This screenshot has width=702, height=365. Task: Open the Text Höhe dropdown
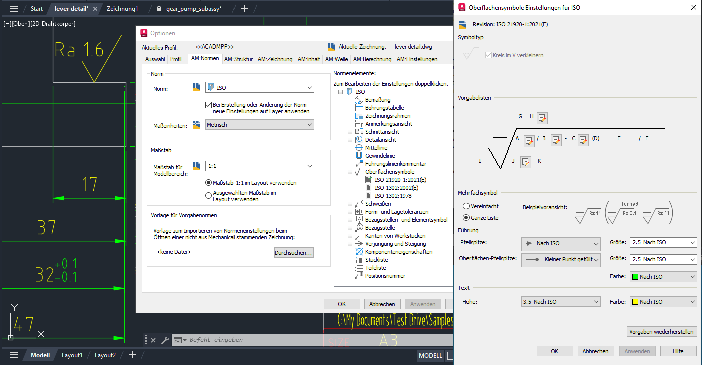point(561,302)
